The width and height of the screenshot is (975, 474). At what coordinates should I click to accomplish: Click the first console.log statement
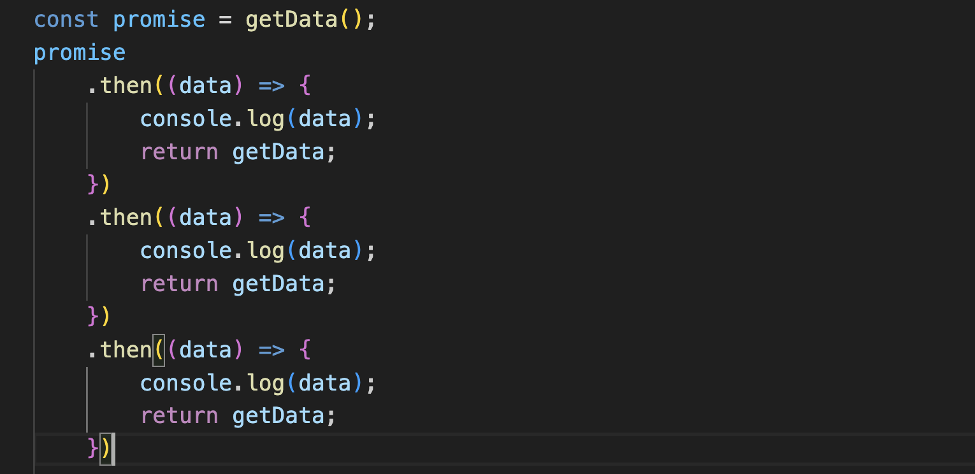[x=259, y=118]
